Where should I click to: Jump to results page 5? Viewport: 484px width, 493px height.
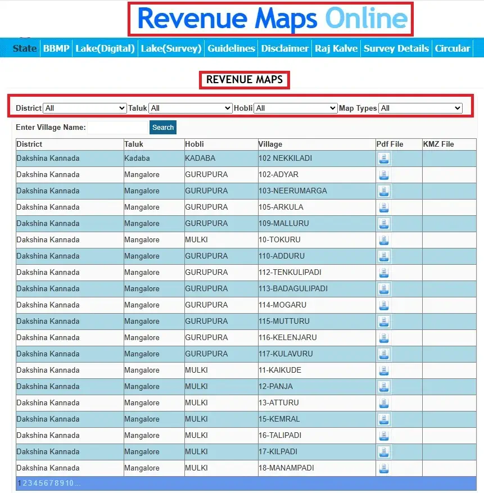coord(40,483)
